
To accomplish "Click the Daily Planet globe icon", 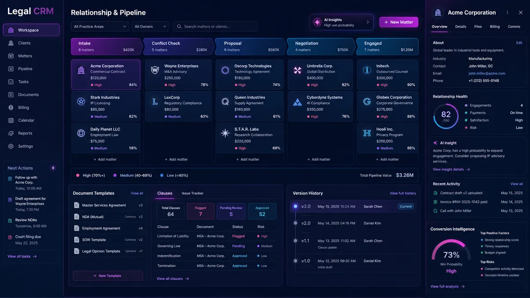I will point(81,133).
